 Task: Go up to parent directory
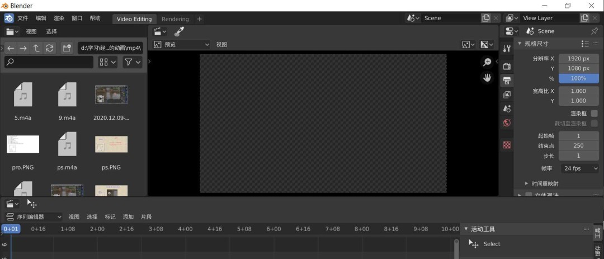pyautogui.click(x=36, y=48)
